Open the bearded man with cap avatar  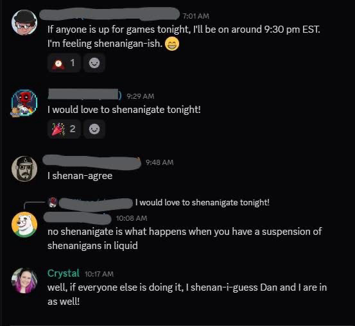click(x=24, y=169)
